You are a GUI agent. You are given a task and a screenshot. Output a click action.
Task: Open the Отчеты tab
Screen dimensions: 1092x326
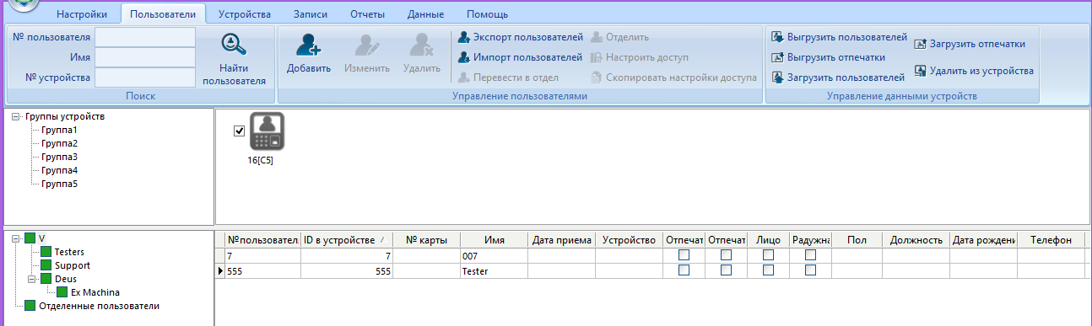click(x=368, y=14)
